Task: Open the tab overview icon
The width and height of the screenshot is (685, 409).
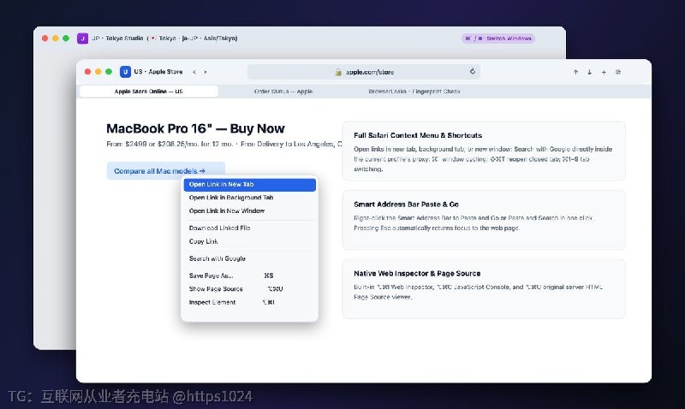Action: tap(618, 72)
